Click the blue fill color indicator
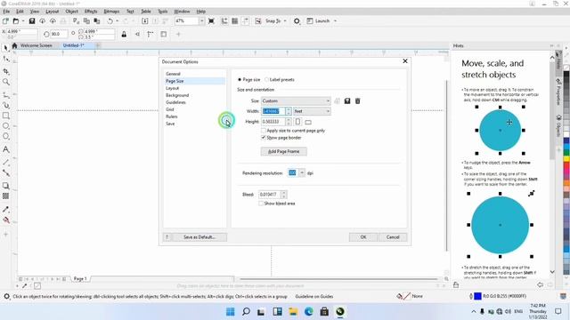The height and width of the screenshot is (320, 570). [477, 296]
